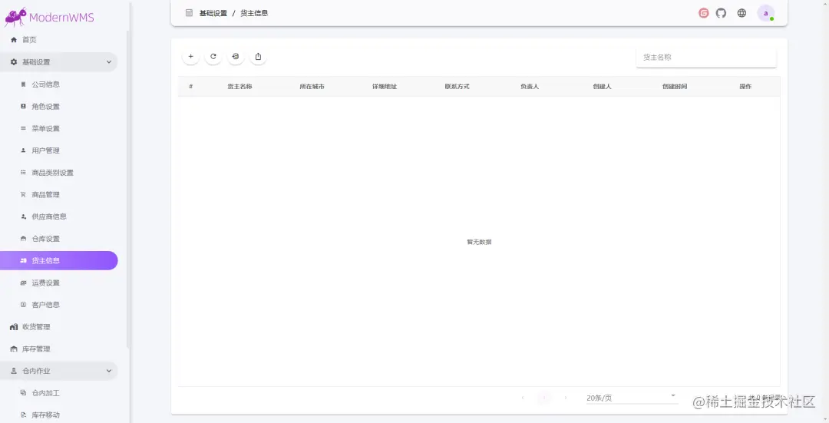Open the Gitee repository icon
Screen dimensions: 829x423
(x=703, y=13)
